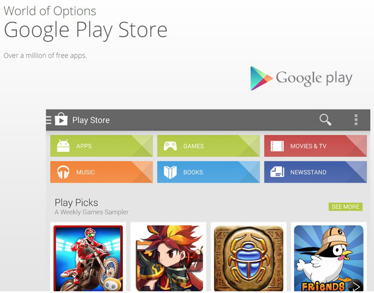
Task: Click the film strip Movies icon
Action: [277, 146]
